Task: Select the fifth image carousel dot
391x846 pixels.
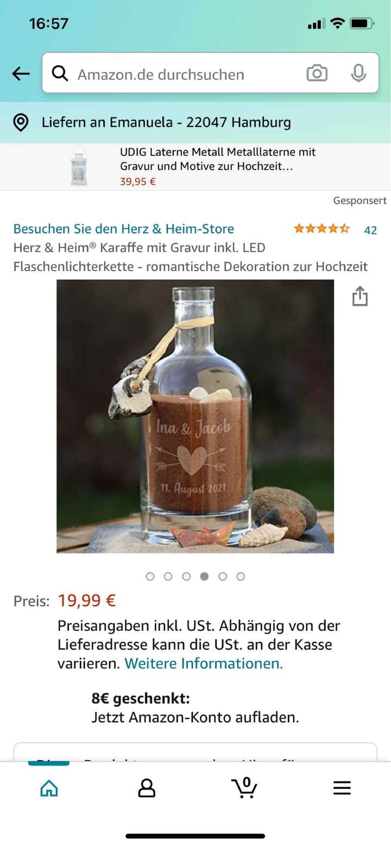Action: [223, 576]
